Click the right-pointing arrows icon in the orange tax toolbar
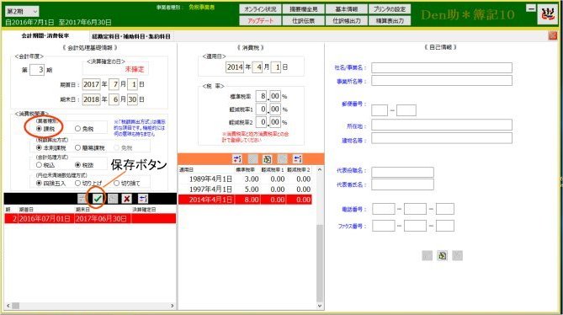Viewport: 563px width, 315px height. coord(236,158)
